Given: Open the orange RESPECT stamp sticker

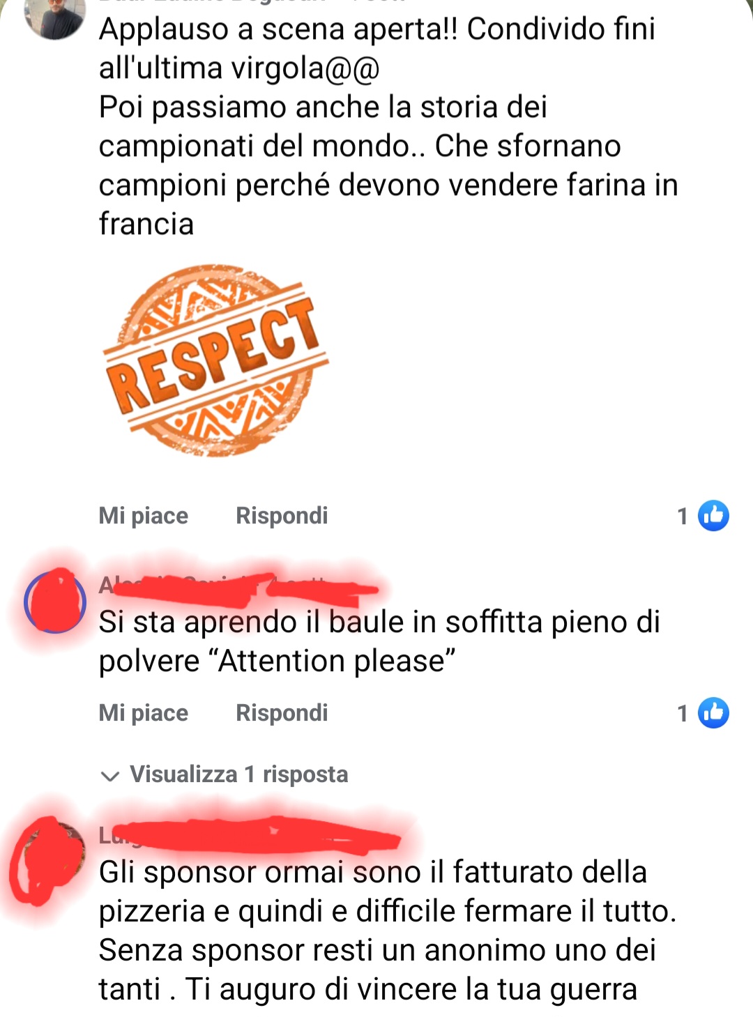Looking at the screenshot, I should coord(215,360).
